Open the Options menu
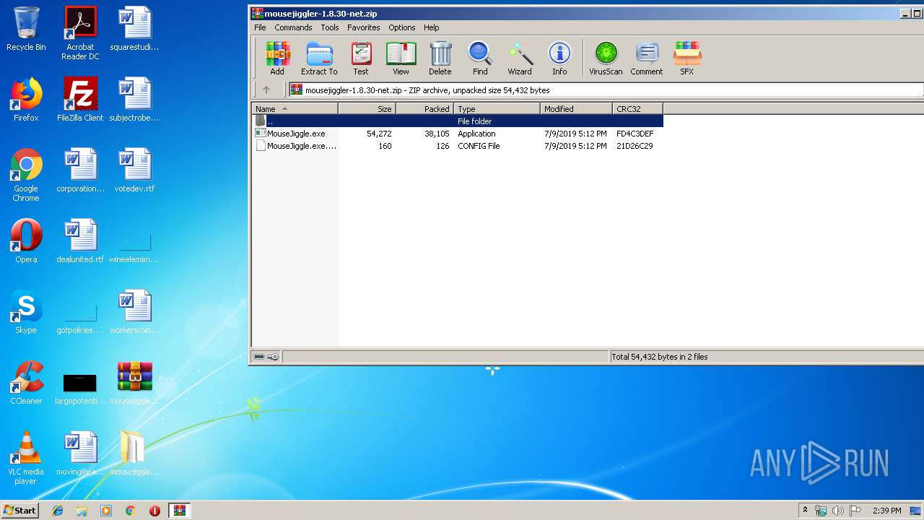Viewport: 924px width, 520px height. point(402,27)
